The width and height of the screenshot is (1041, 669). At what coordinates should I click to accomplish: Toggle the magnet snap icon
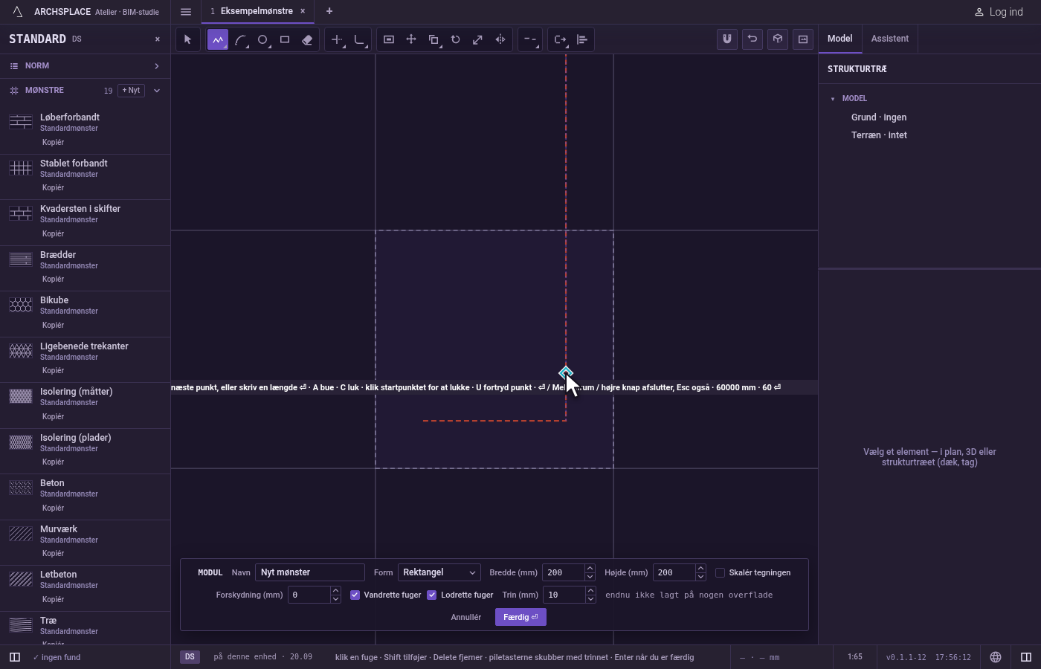tap(727, 39)
